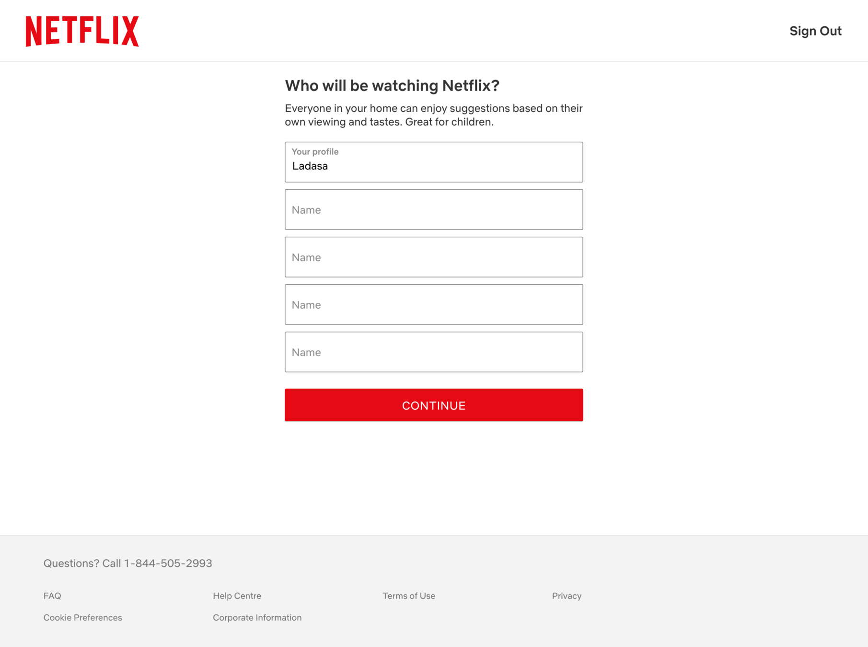868x647 pixels.
Task: Open Cookie Preferences link
Action: pyautogui.click(x=82, y=617)
